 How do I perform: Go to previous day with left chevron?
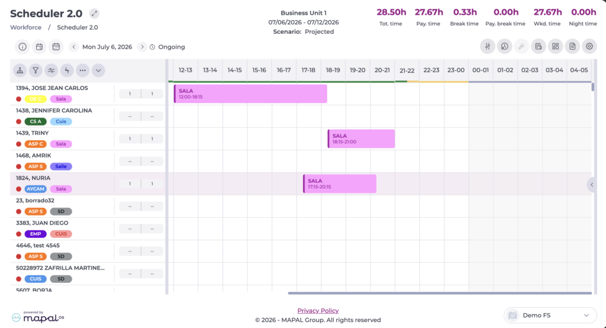(x=74, y=47)
